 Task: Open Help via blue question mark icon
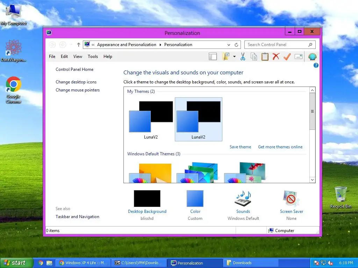pyautogui.click(x=316, y=65)
